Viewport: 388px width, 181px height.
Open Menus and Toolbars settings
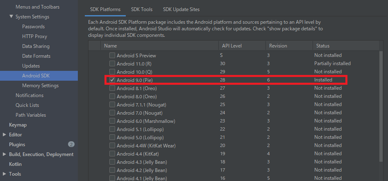pos(37,7)
